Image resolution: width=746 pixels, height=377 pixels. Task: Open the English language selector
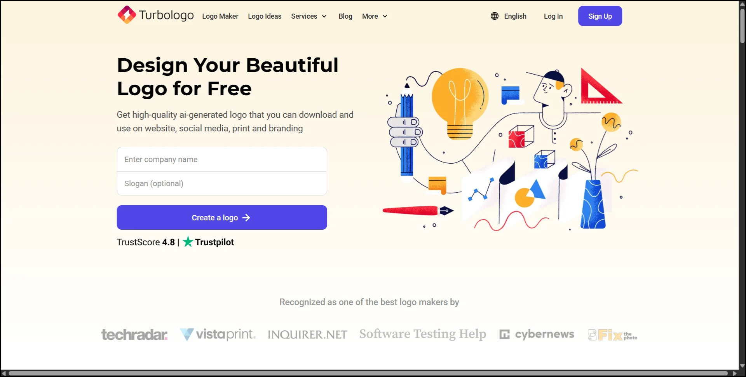(x=515, y=16)
